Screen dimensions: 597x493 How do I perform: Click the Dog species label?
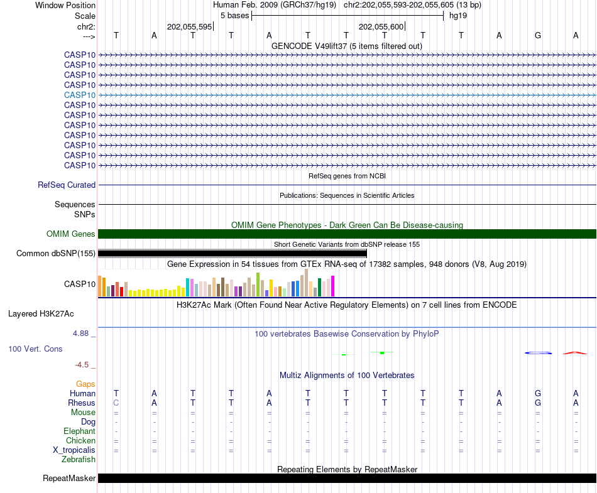pyautogui.click(x=88, y=422)
